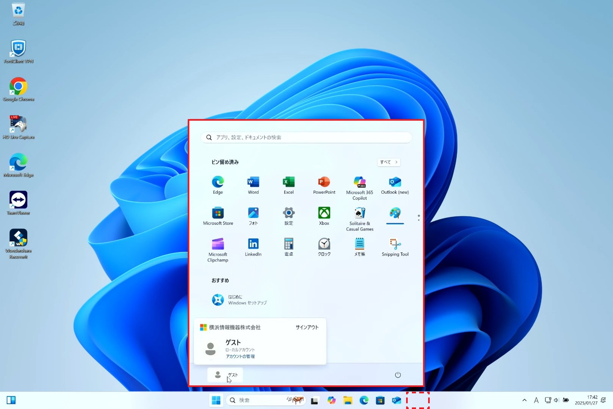Open File Explorer from taskbar
613x409 pixels.
[348, 400]
